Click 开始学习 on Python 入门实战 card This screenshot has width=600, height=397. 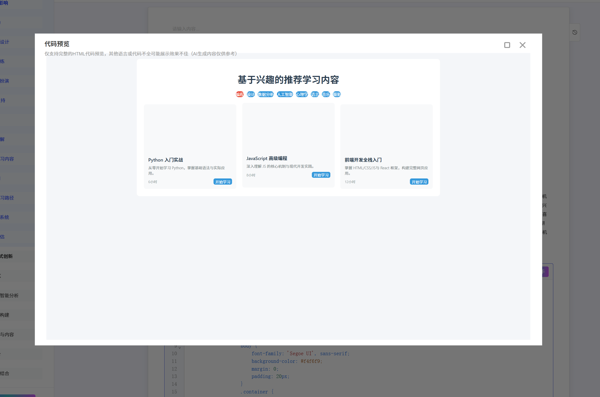[x=223, y=182]
